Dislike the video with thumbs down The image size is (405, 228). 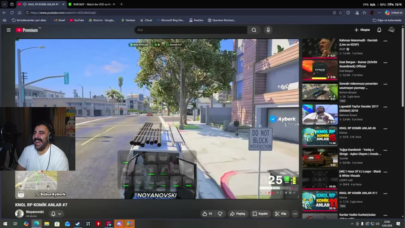[220, 214]
